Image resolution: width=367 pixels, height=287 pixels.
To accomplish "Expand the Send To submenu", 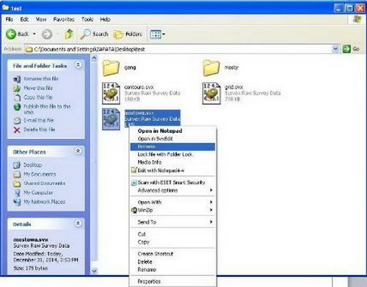I will (x=172, y=222).
